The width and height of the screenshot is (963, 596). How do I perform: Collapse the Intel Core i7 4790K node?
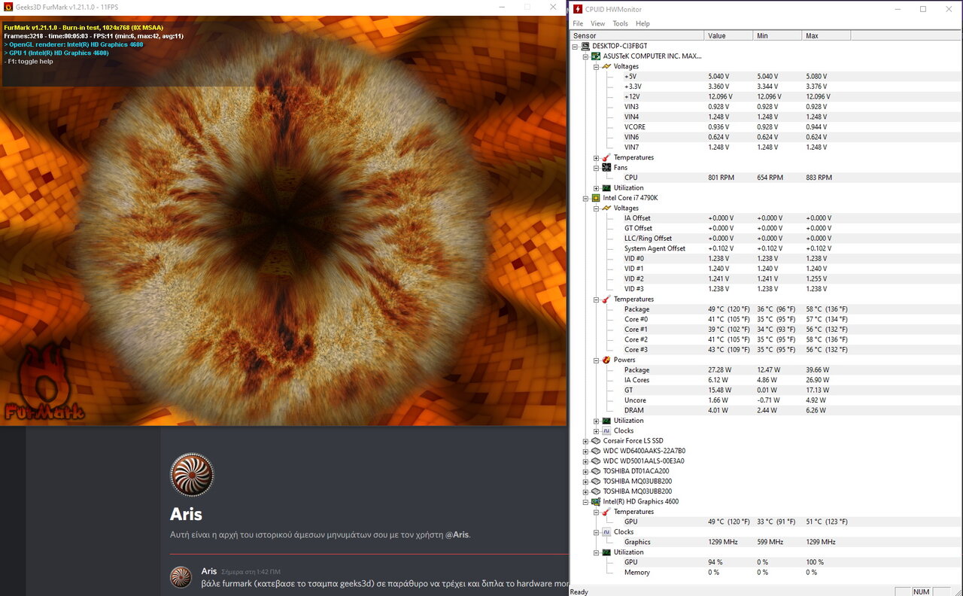coord(586,198)
